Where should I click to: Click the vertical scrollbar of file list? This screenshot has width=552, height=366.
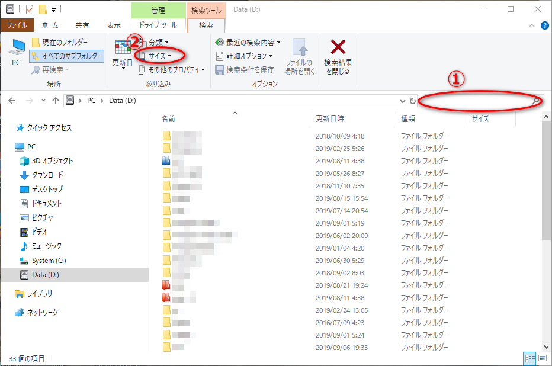tap(547, 178)
